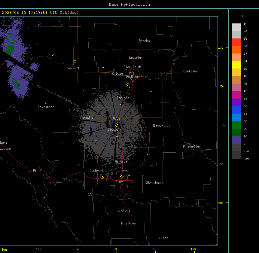Click the Calgary city label

tap(120, 181)
